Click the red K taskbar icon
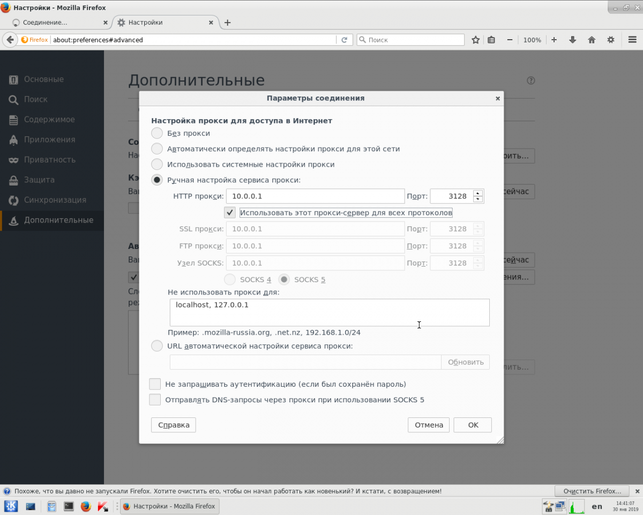 point(102,506)
